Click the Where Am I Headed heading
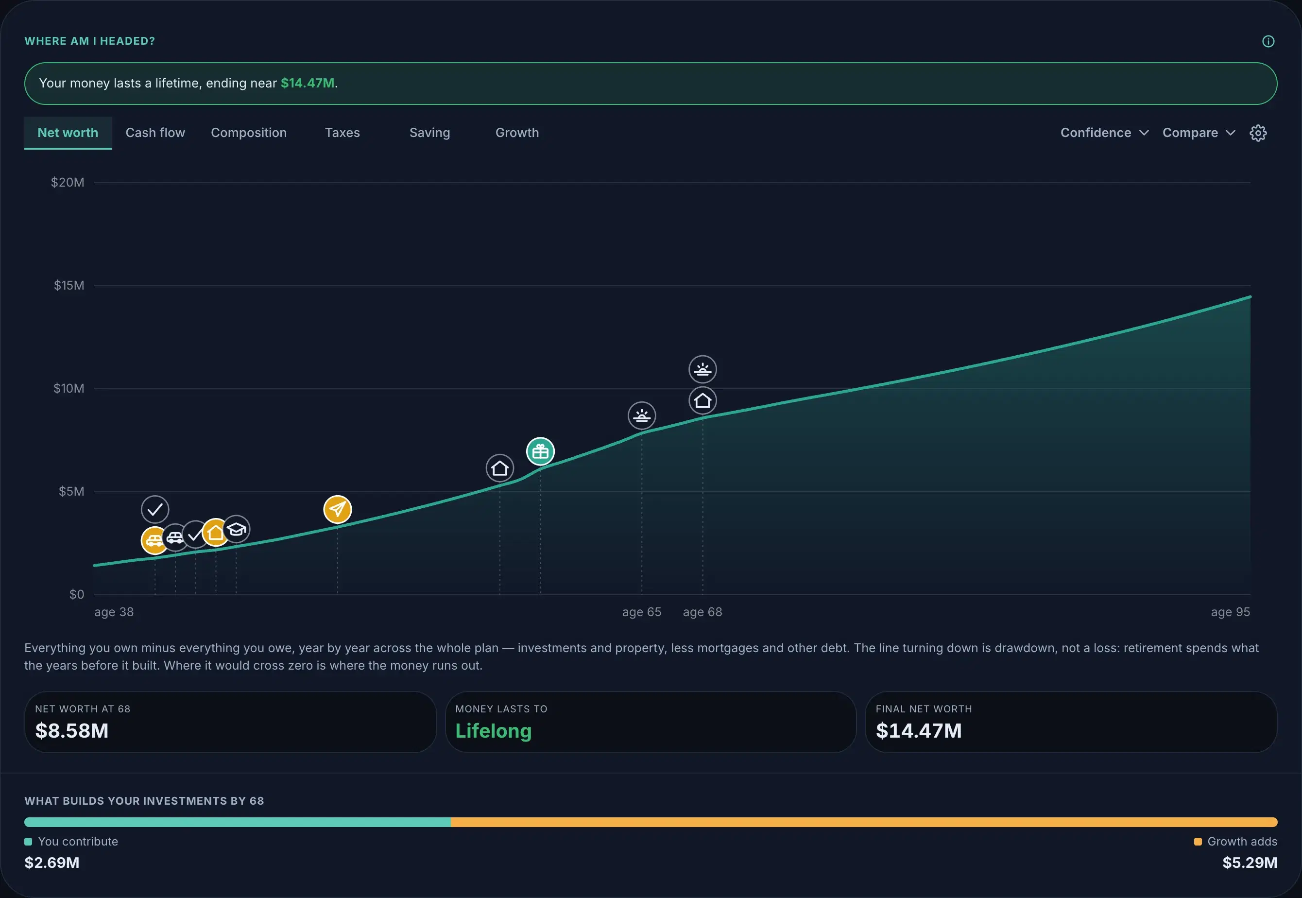 (89, 41)
